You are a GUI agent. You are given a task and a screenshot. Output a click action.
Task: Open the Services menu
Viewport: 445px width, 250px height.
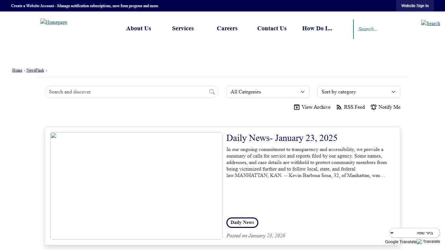[183, 28]
